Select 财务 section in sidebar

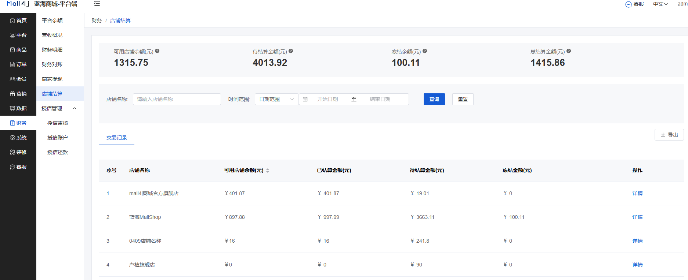[x=18, y=123]
